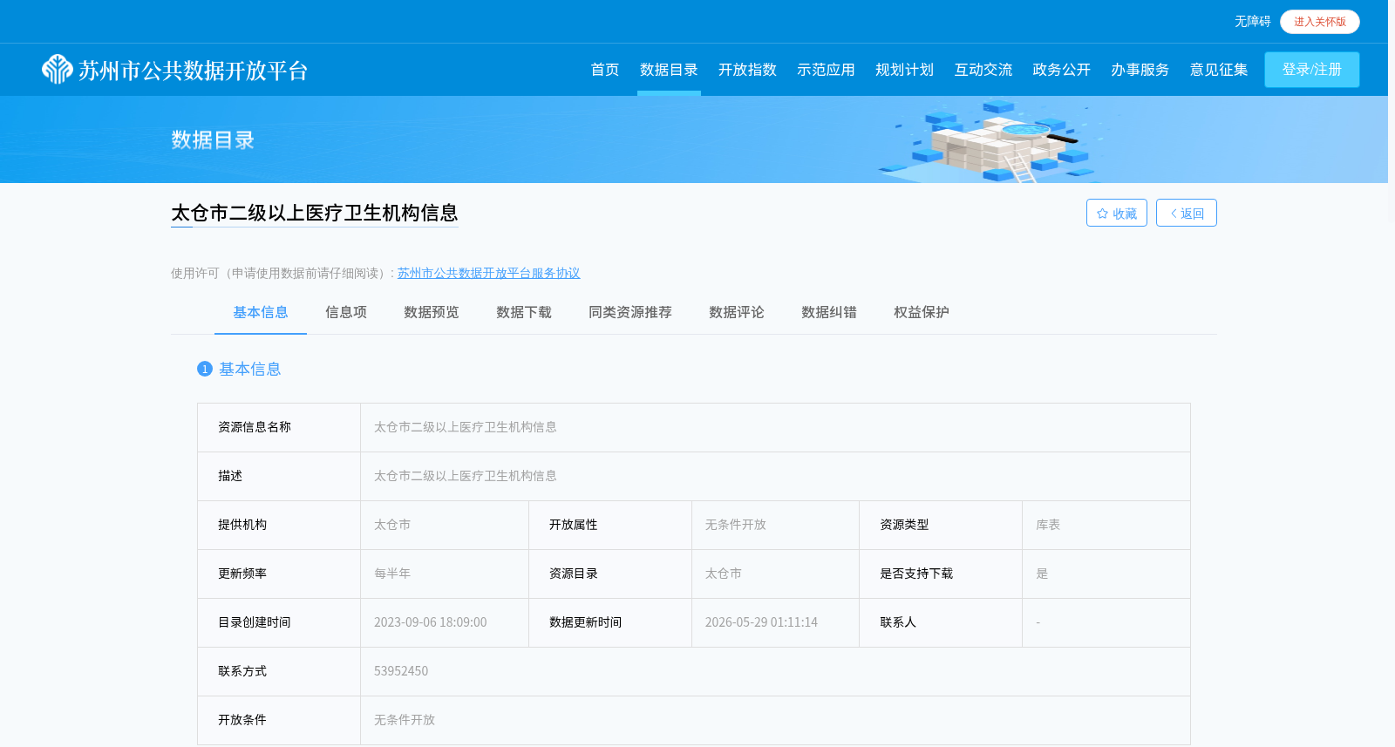Click the 资源类型 value 库表
The image size is (1395, 747).
[x=1048, y=525]
